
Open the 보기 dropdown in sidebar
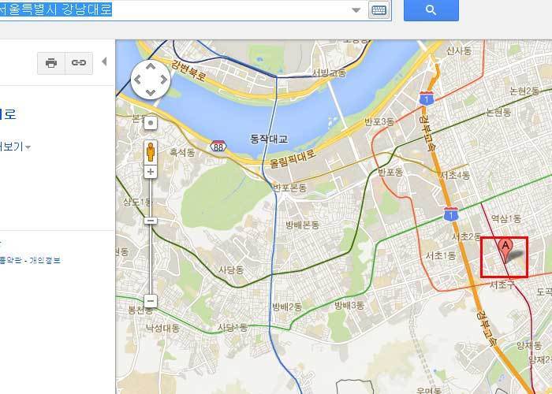point(15,147)
